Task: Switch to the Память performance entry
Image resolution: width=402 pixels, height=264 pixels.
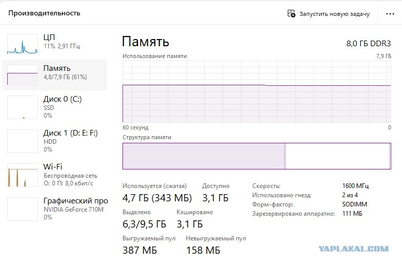Action: pyautogui.click(x=55, y=74)
